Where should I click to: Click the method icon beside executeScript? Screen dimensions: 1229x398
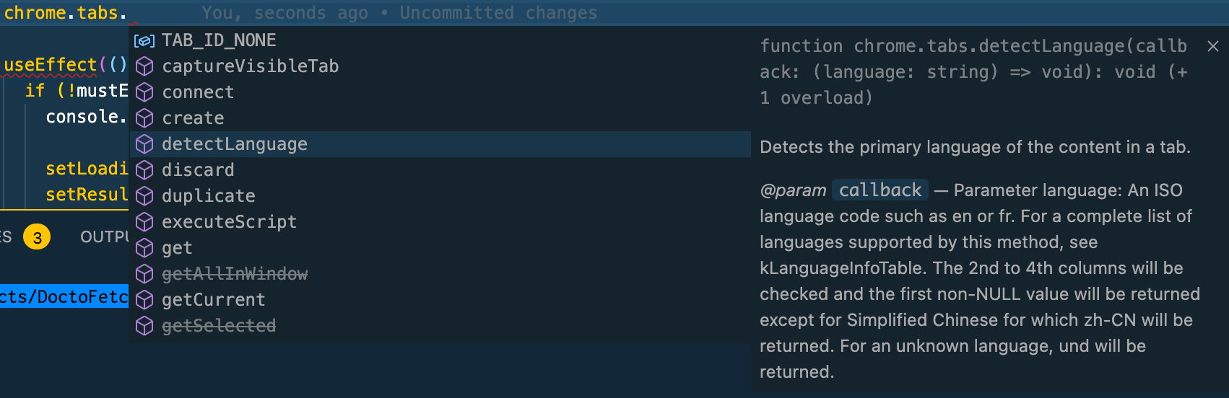click(144, 222)
